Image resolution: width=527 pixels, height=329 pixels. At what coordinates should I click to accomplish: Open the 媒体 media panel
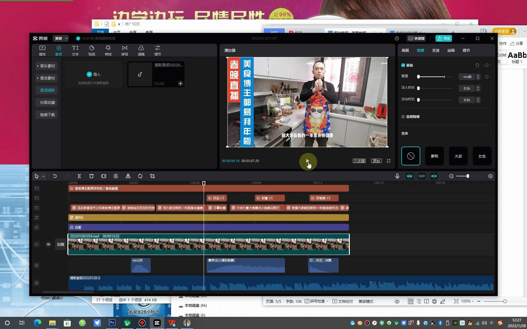click(42, 51)
